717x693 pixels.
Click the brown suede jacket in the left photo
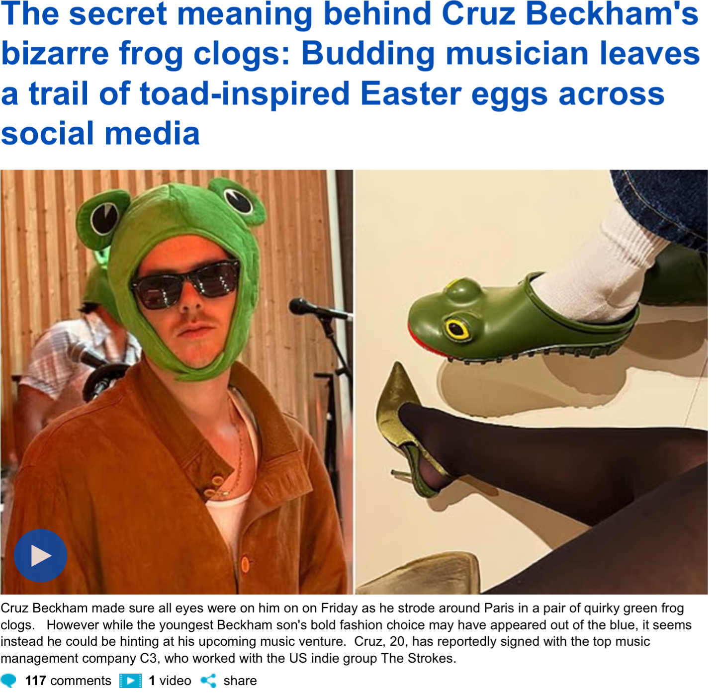coord(124,472)
